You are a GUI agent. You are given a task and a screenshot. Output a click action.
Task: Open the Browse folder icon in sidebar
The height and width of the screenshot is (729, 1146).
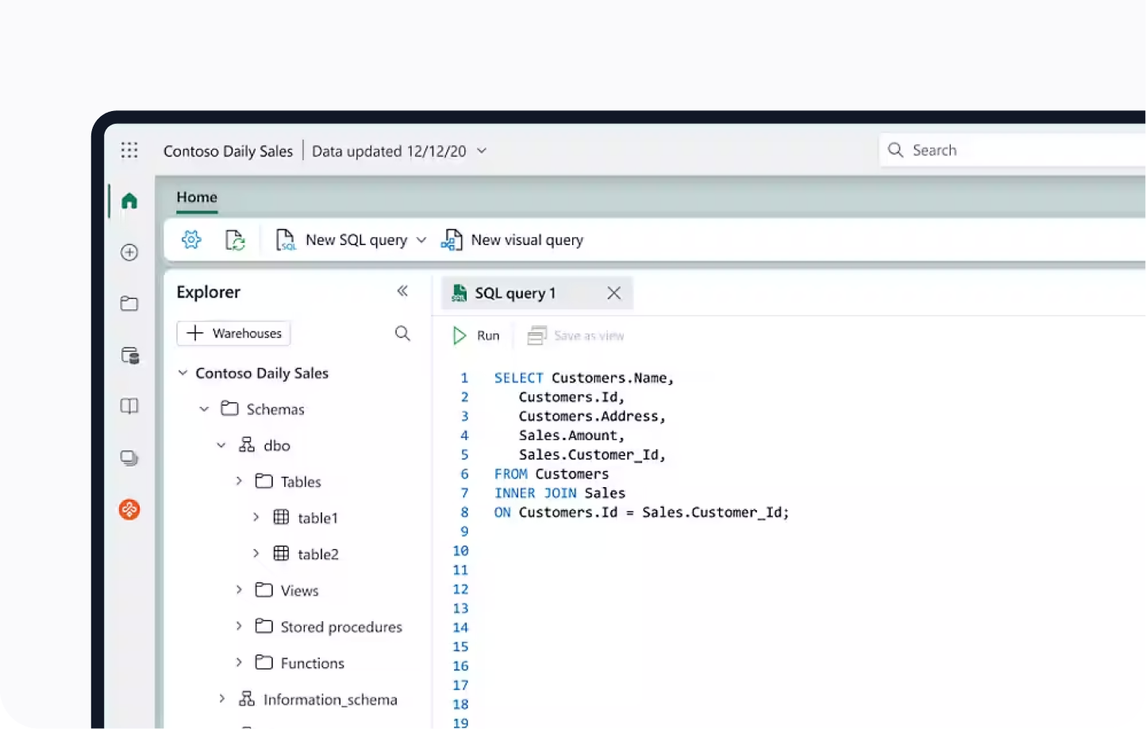tap(129, 304)
